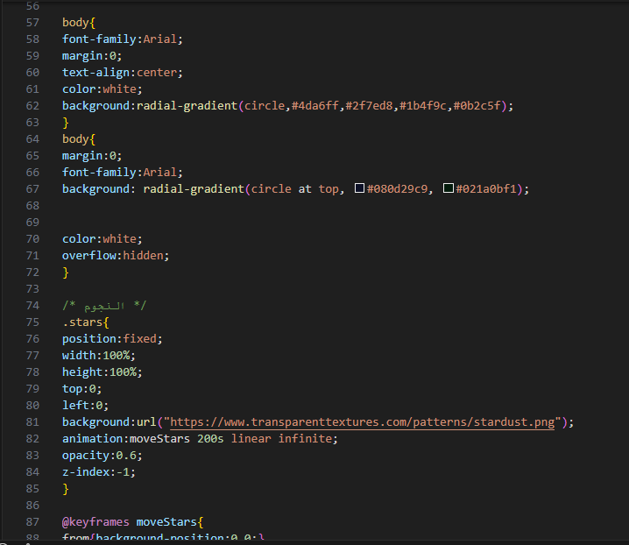Screen dimensions: 629x545
Task: Place cursor on 'font-family:Arial;' at line 58
Action: [x=123, y=39]
